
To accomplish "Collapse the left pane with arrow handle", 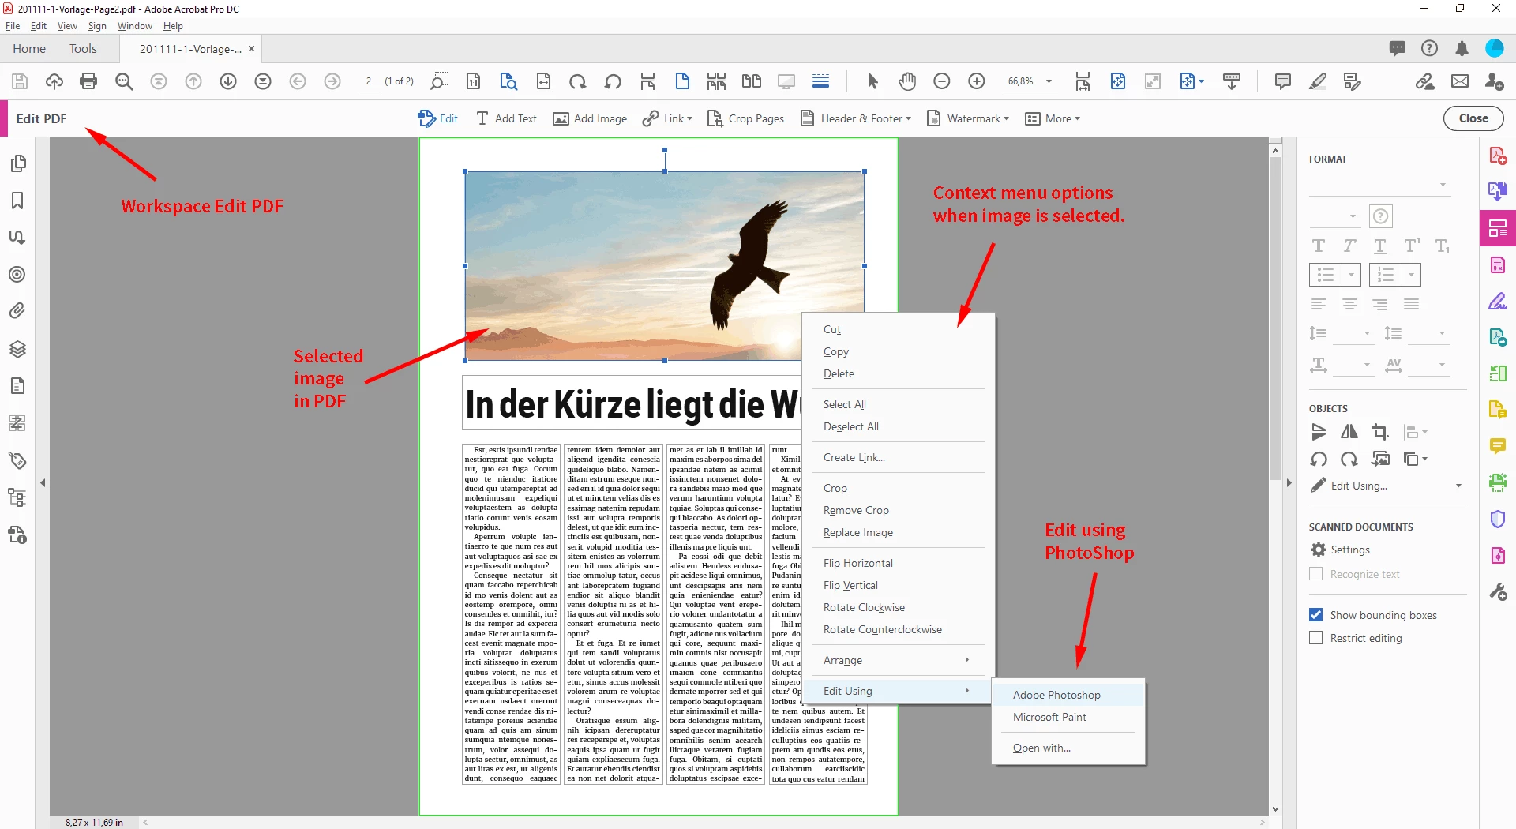I will (x=43, y=482).
